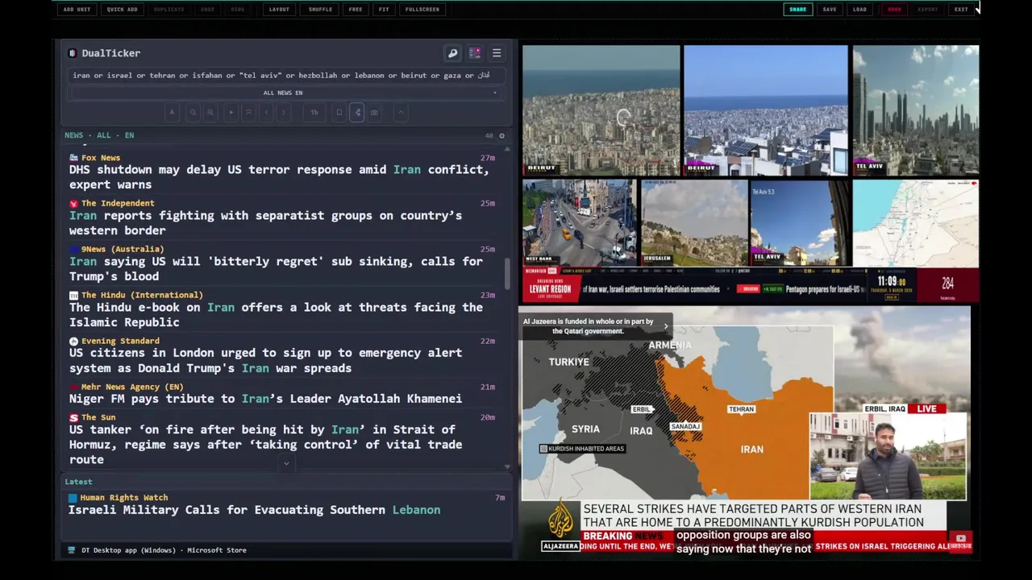This screenshot has height=580, width=1032.
Task: Open Evening Standard US citizens headline
Action: click(x=265, y=361)
